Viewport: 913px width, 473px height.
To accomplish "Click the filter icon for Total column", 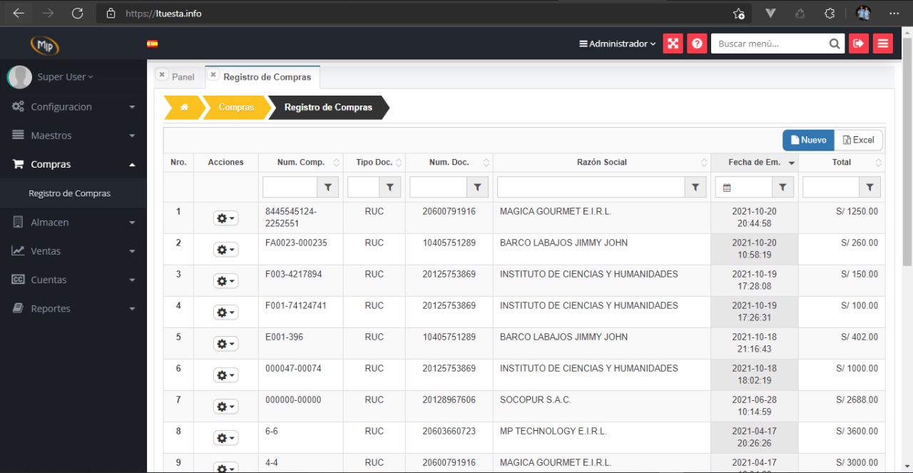I will coord(870,187).
